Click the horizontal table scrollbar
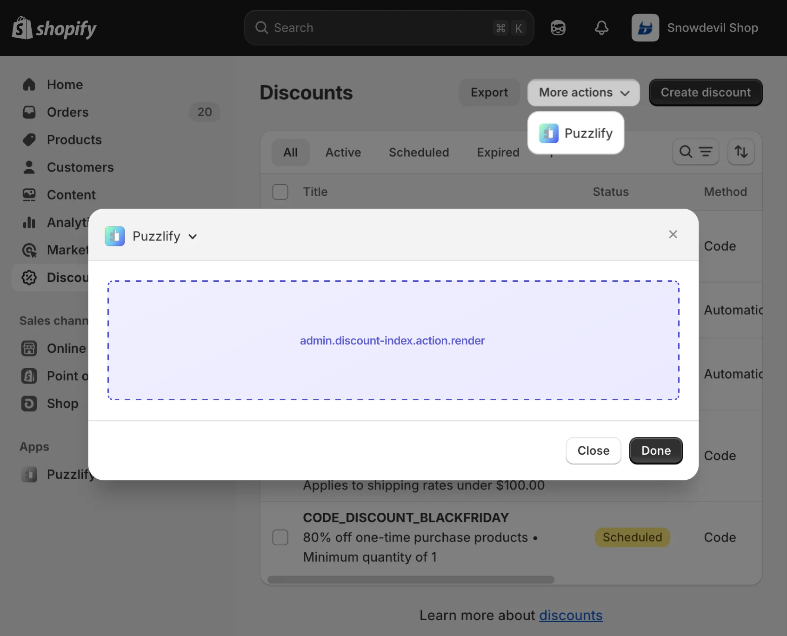Image resolution: width=787 pixels, height=636 pixels. 411,580
